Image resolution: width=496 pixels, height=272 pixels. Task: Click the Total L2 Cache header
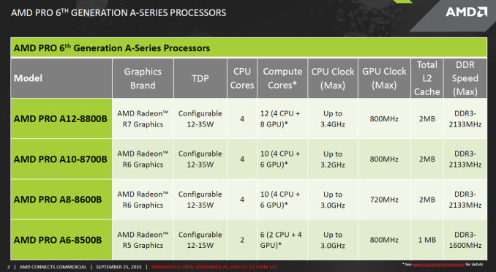(427, 78)
